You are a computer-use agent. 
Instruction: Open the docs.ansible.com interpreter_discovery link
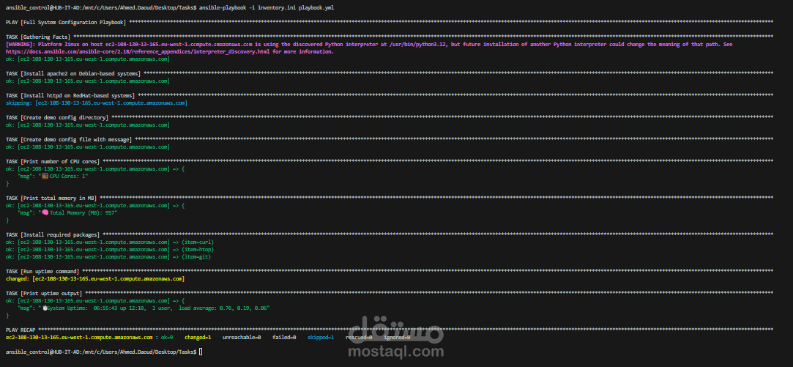point(136,51)
